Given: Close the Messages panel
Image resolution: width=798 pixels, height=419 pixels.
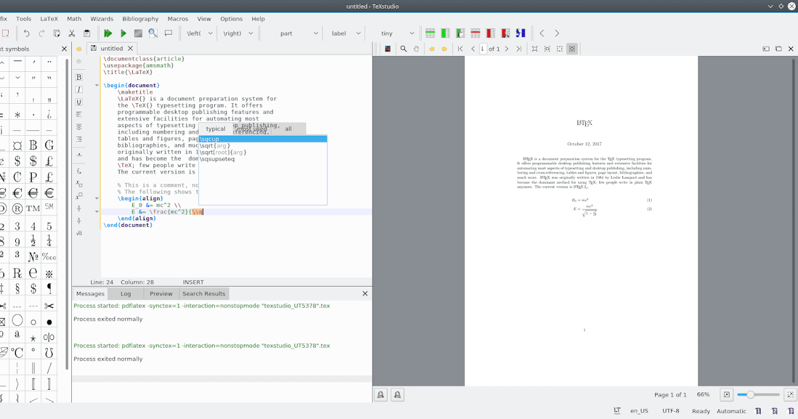Looking at the screenshot, I should (x=364, y=293).
